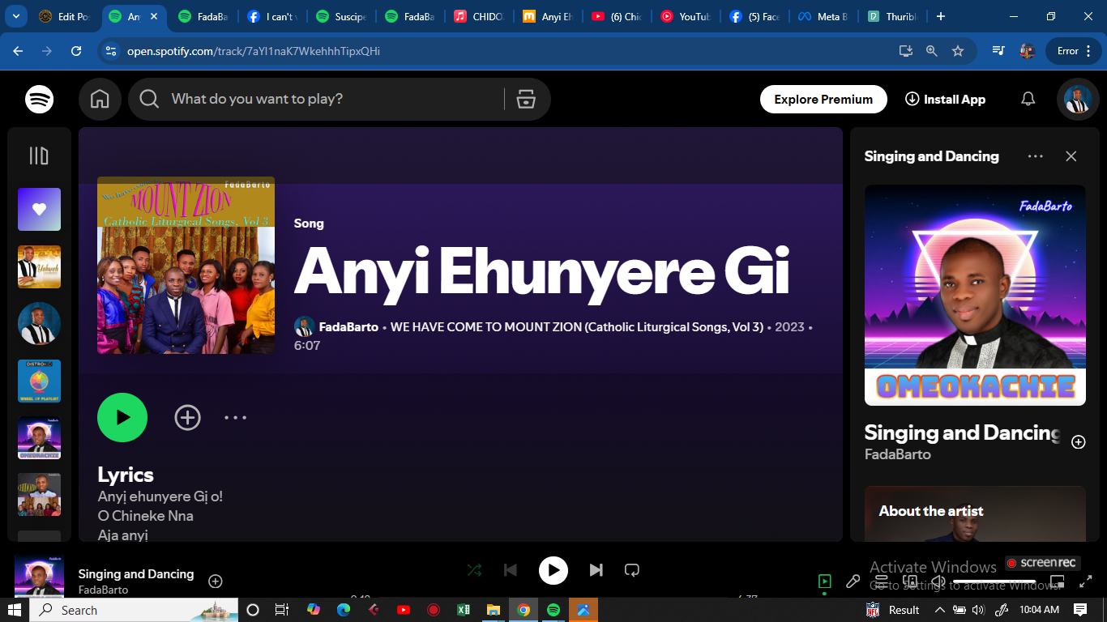Go back in browser history
Viewport: 1107px width, 622px height.
[x=18, y=51]
